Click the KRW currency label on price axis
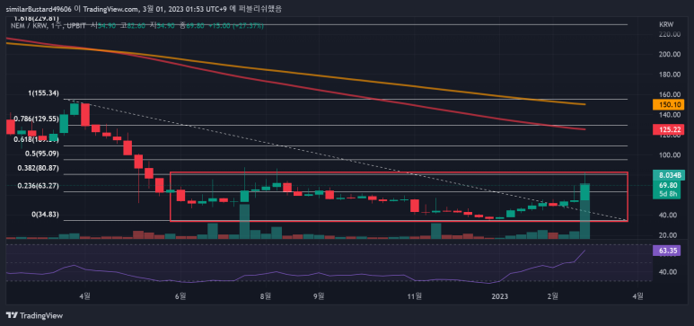694x326 pixels. (665, 24)
